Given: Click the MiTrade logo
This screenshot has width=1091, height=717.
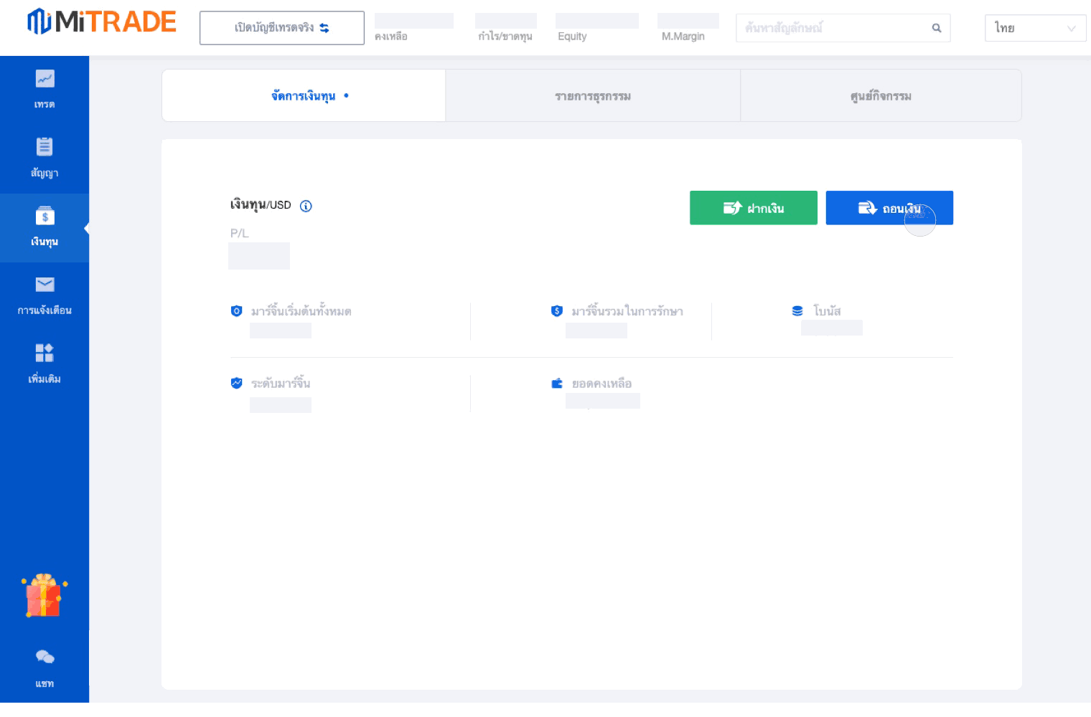Looking at the screenshot, I should [102, 22].
